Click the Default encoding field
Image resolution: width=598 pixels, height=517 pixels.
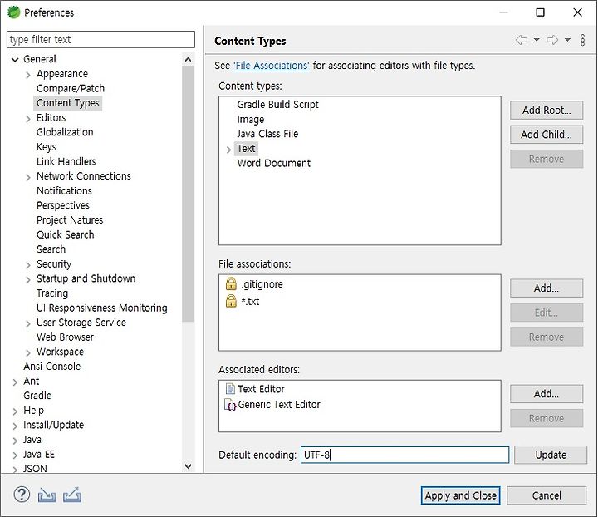click(404, 455)
